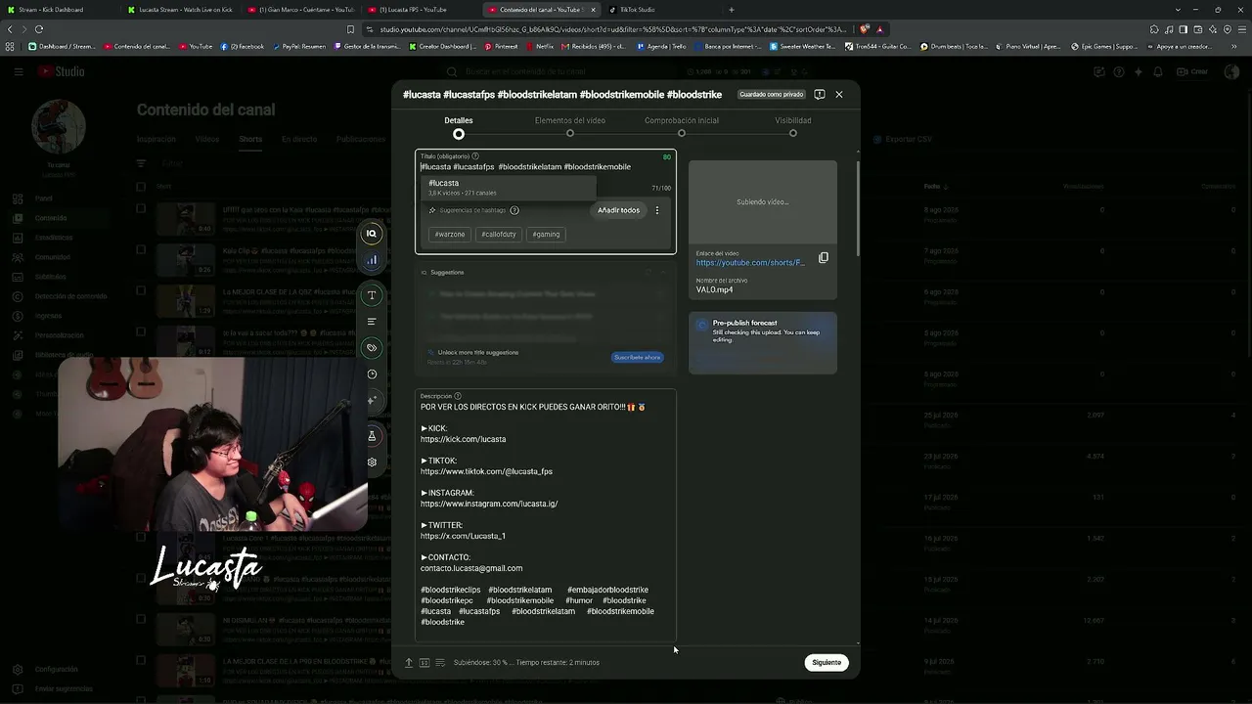Click the browser address bar

pyautogui.click(x=606, y=29)
